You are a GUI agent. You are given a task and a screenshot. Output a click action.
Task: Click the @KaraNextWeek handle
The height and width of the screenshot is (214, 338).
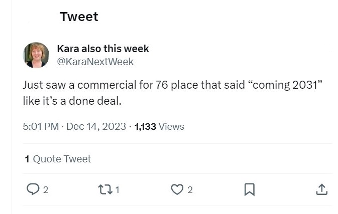coord(95,62)
